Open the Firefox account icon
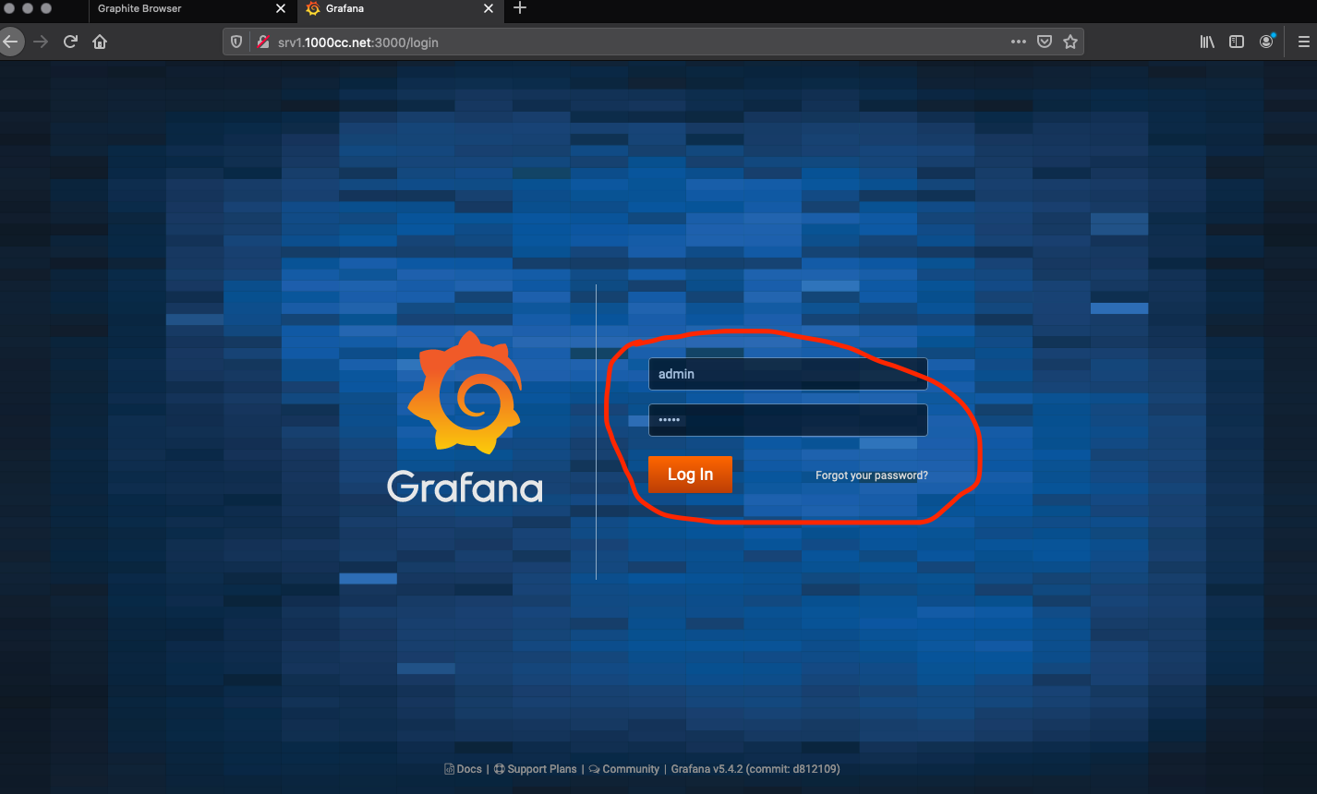1317x794 pixels. (1267, 42)
